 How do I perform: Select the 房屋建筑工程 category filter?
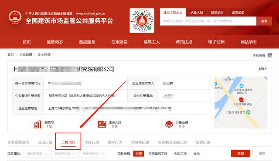[158, 154]
